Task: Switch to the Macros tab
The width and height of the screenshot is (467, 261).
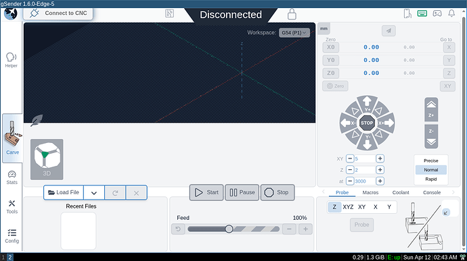Action: coord(370,192)
